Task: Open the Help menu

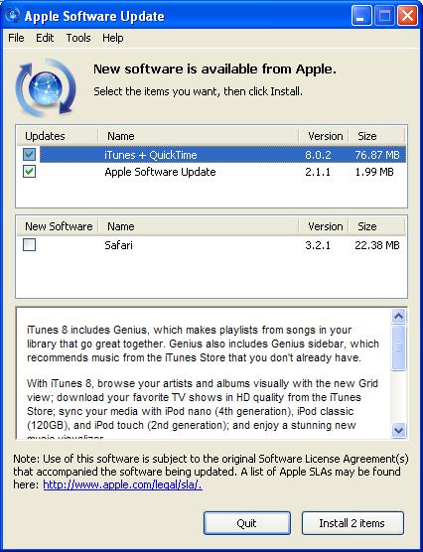Action: [113, 38]
